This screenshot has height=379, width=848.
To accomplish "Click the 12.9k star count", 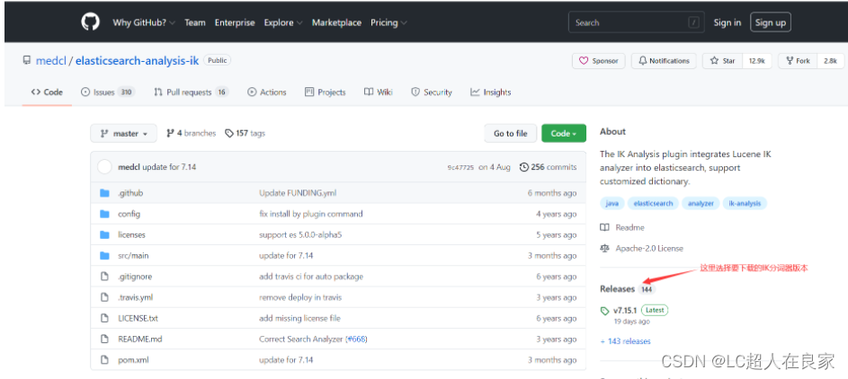I will coord(756,61).
